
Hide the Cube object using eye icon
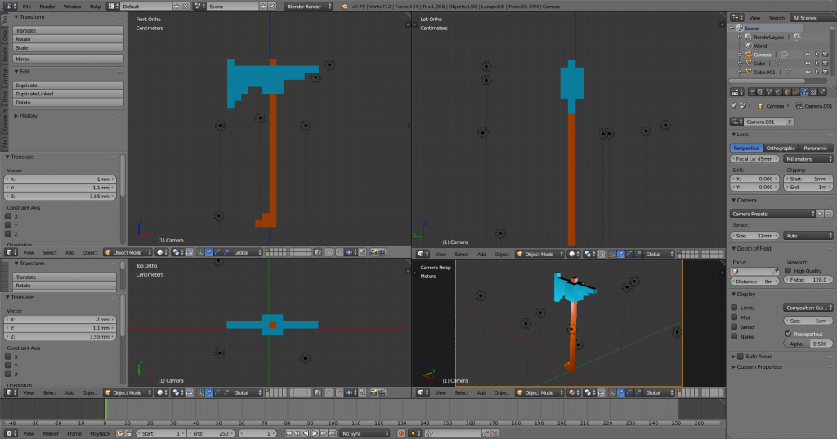click(807, 63)
